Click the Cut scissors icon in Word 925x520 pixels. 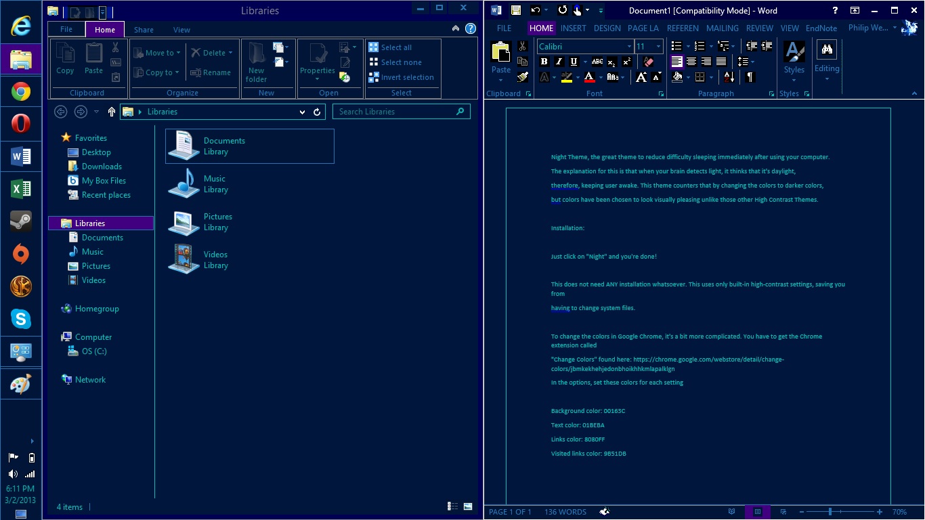[522, 46]
